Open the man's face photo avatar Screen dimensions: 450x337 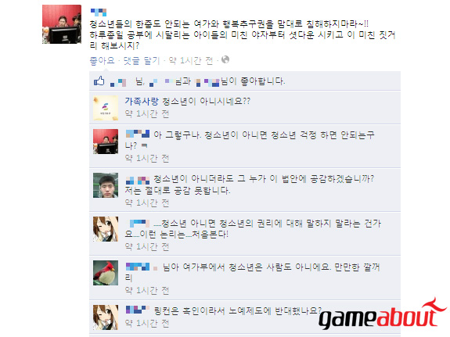[106, 185]
